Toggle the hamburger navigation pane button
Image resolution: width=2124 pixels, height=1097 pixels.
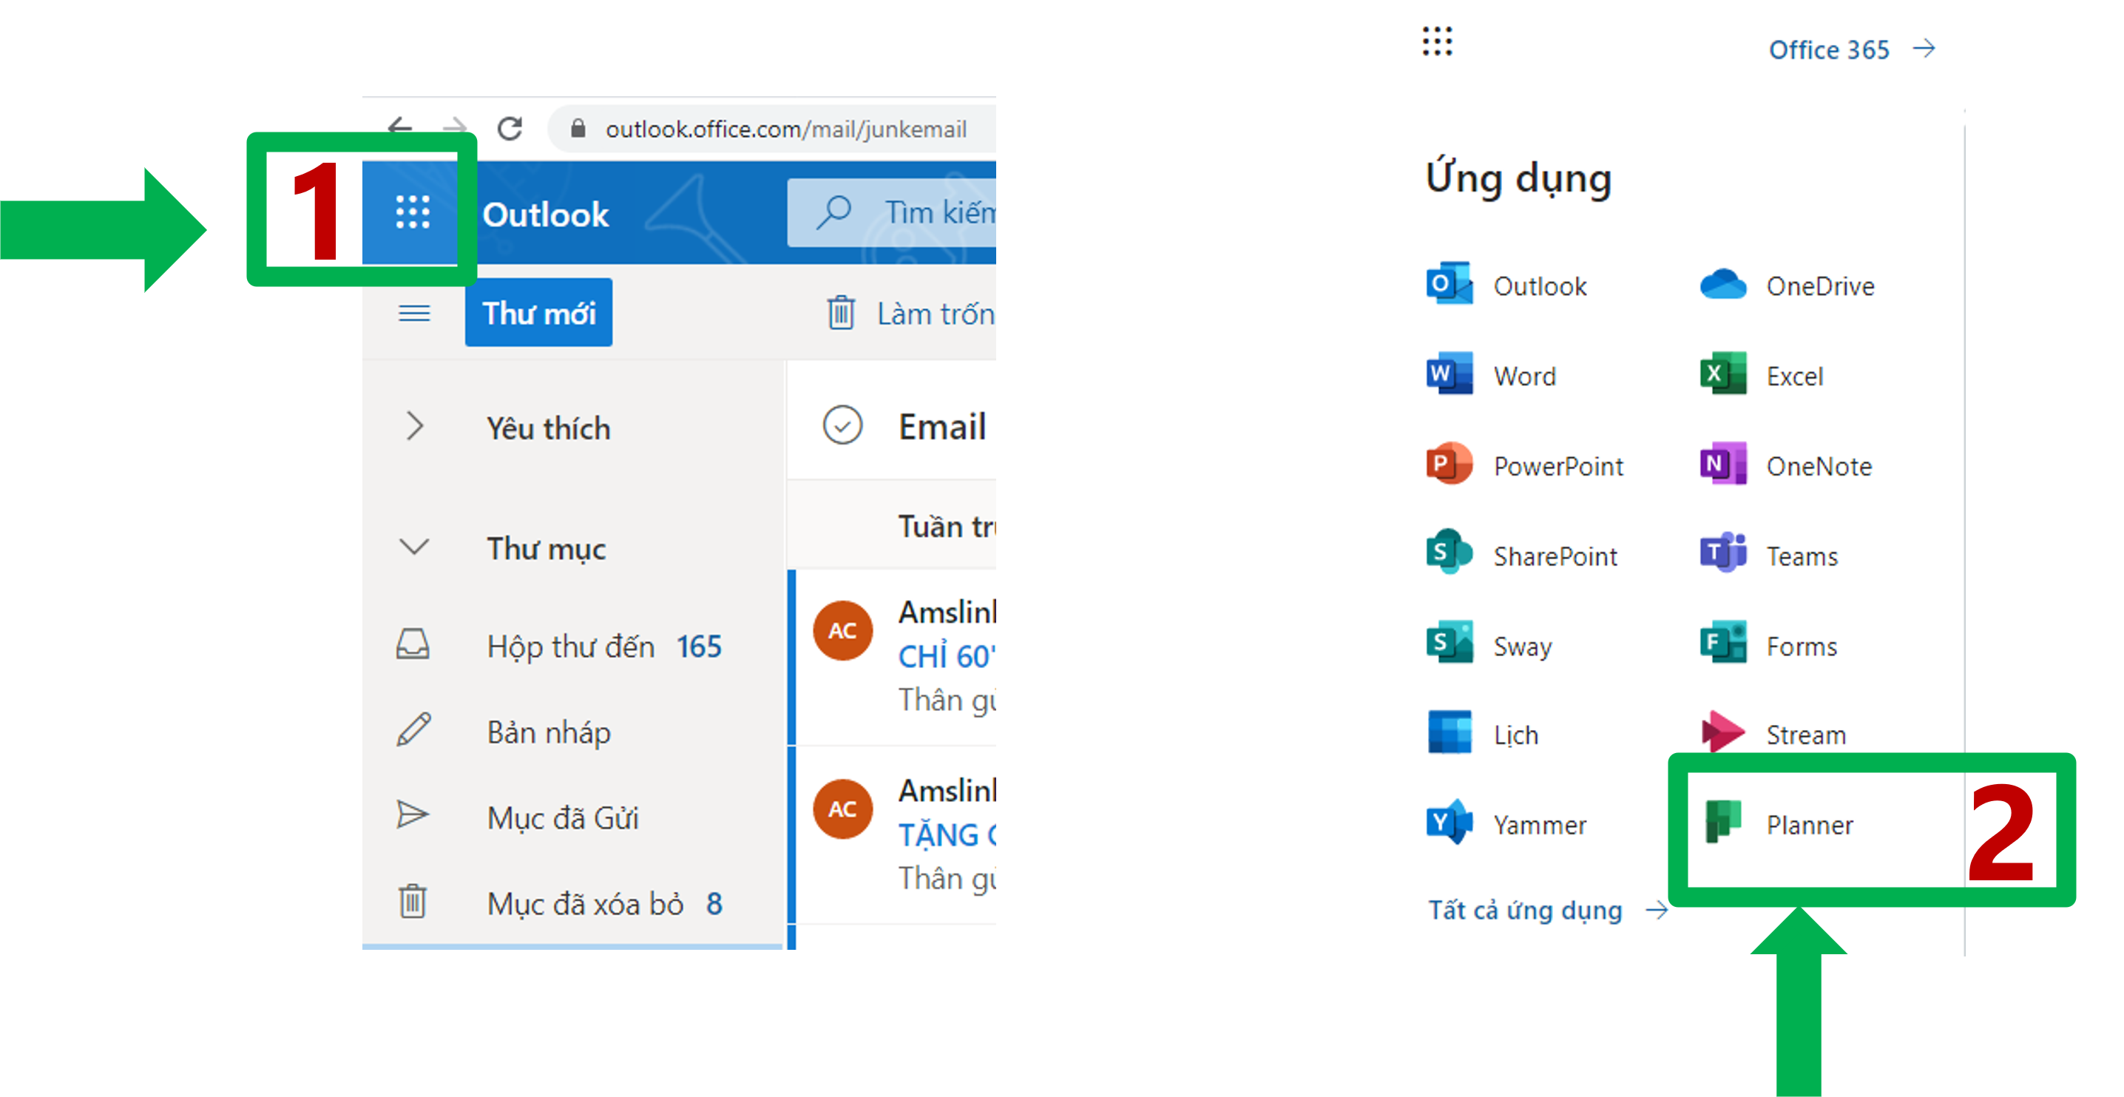pyautogui.click(x=414, y=314)
